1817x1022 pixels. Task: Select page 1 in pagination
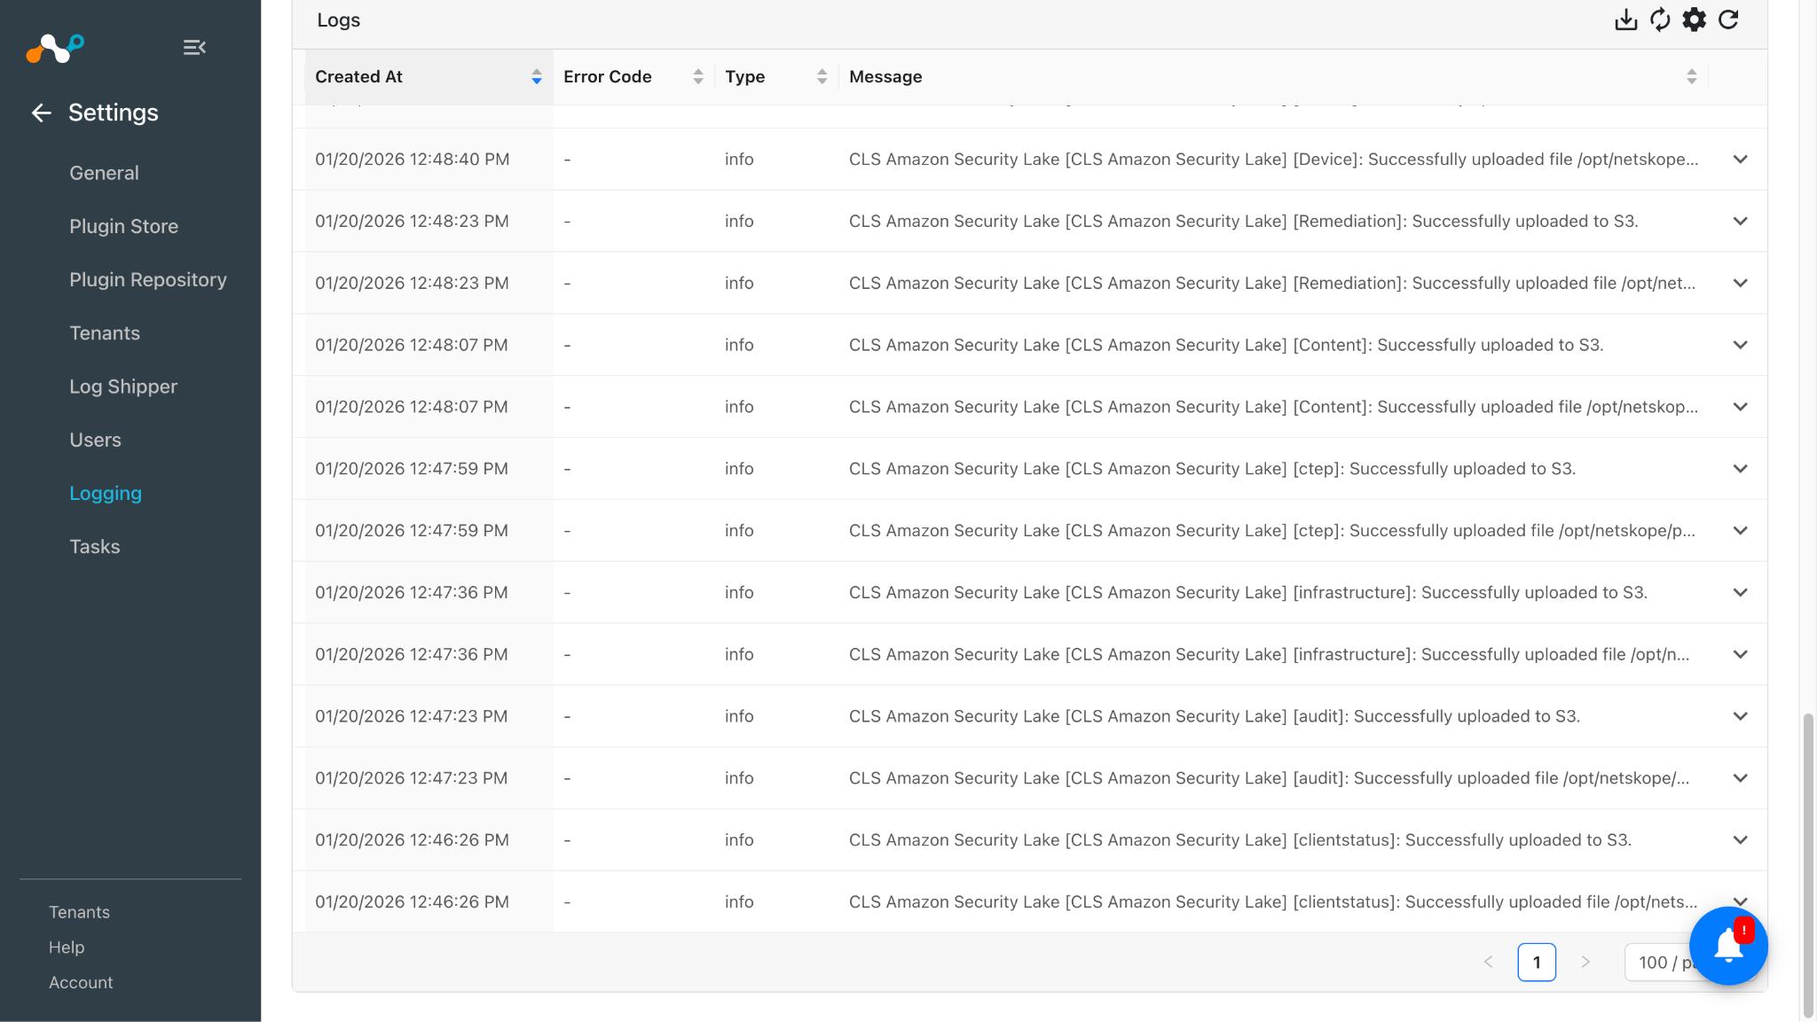pos(1537,963)
